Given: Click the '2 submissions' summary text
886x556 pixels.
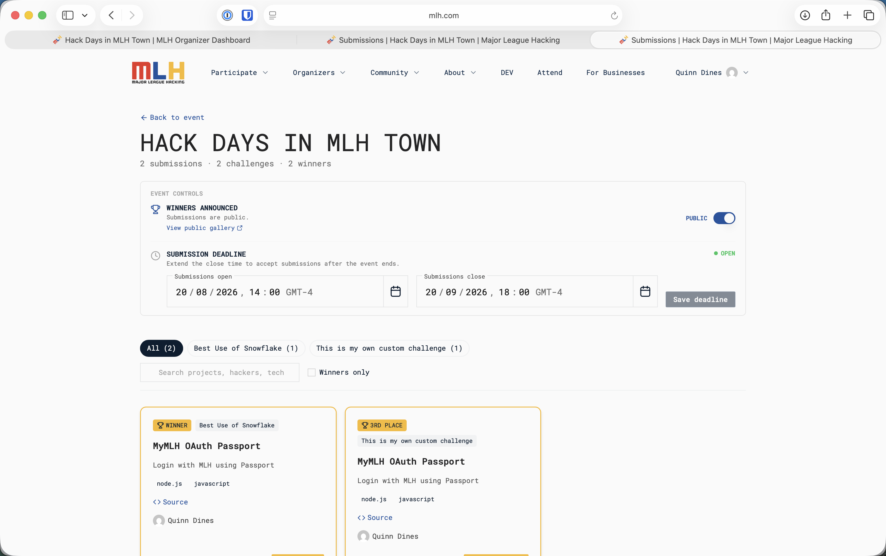Looking at the screenshot, I should 171,164.
